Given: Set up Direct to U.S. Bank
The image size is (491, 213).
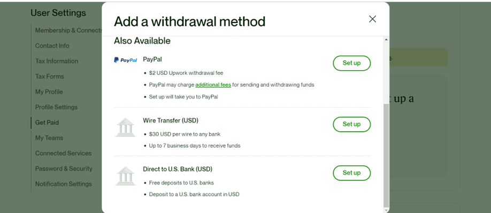Looking at the screenshot, I should pyautogui.click(x=351, y=172).
